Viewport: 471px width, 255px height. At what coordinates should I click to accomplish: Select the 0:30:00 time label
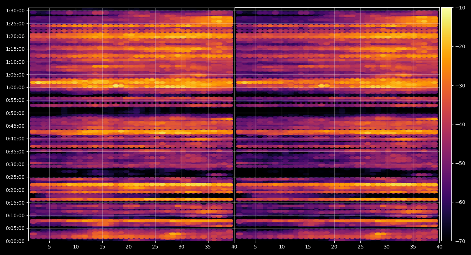[x=15, y=164]
